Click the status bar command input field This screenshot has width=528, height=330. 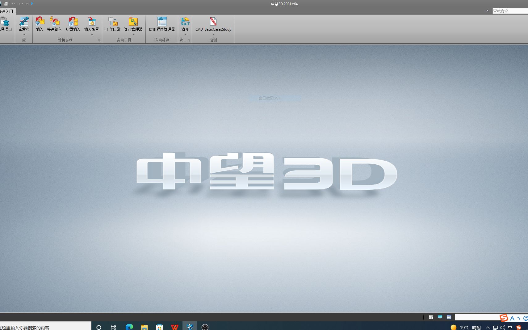coord(477,317)
